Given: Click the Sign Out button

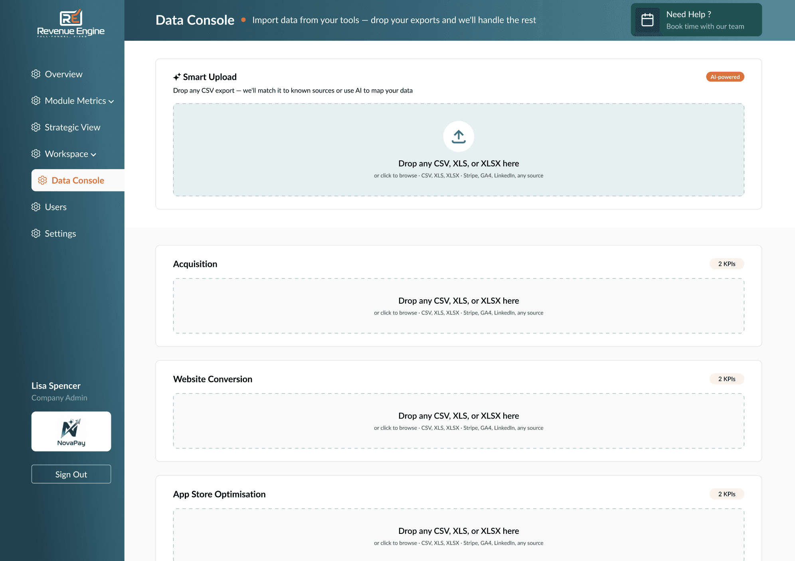Looking at the screenshot, I should click(x=71, y=474).
